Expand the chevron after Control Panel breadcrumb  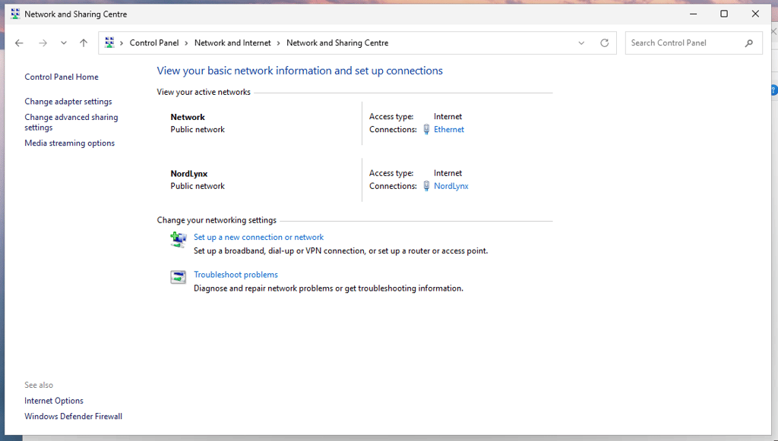[x=187, y=43]
